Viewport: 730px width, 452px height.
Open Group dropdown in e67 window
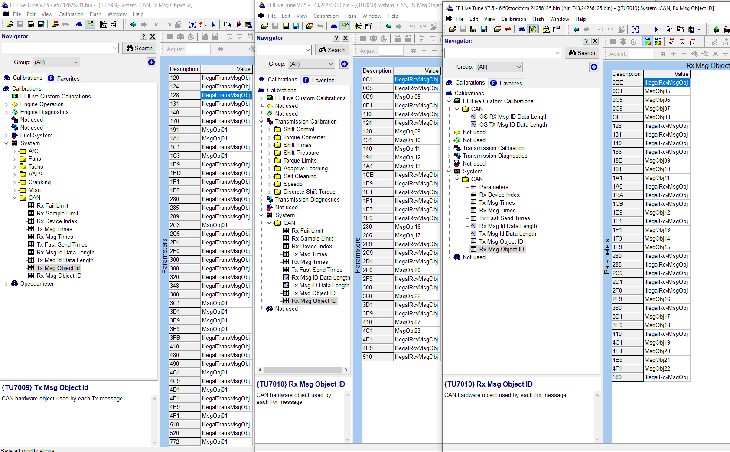pyautogui.click(x=57, y=62)
